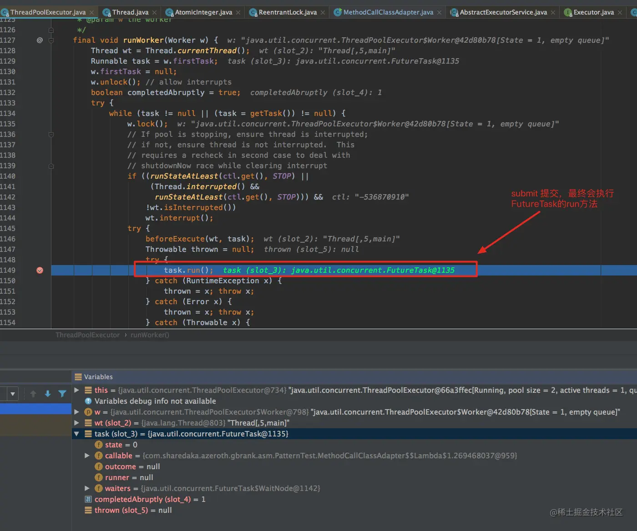Expand the 'wt (slot_2)' variable node

tap(76, 423)
